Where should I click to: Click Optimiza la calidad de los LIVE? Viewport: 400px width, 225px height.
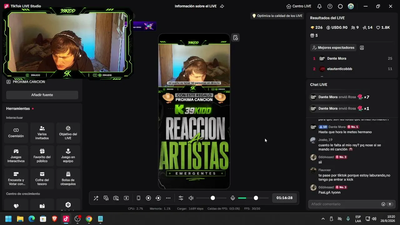pyautogui.click(x=277, y=16)
